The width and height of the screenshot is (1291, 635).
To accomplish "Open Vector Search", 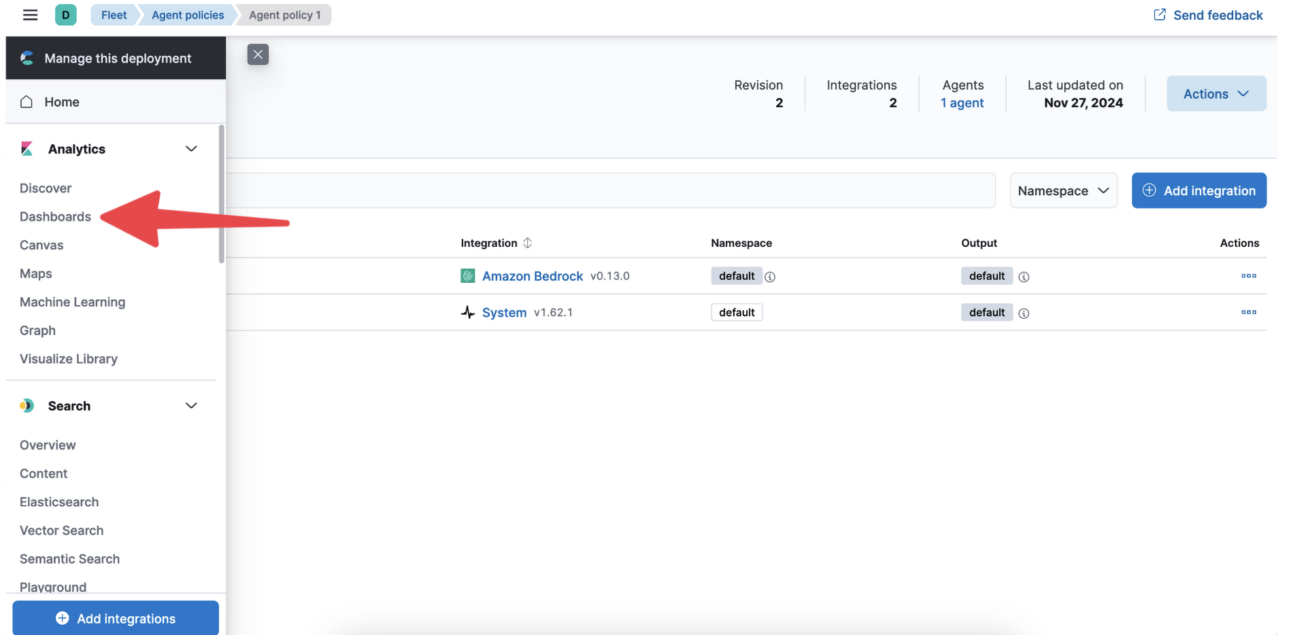I will 61,531.
